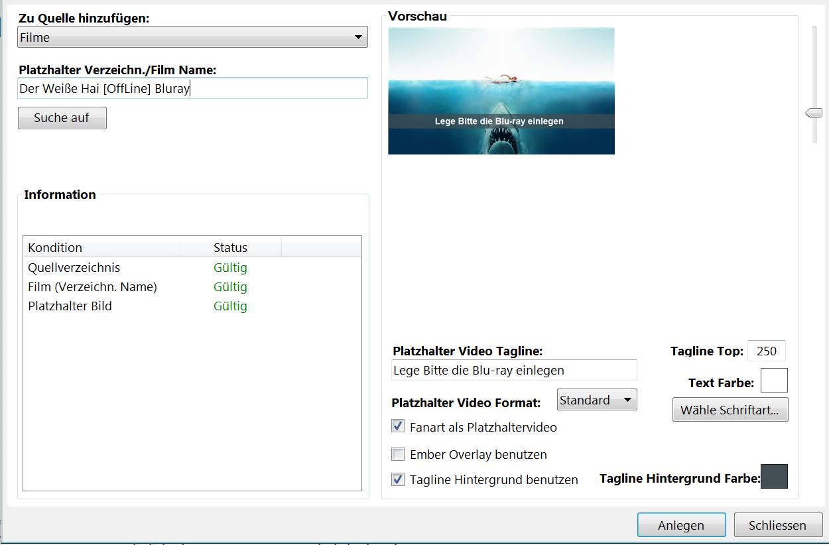
Task: Click the shark preview image
Action: point(501,91)
